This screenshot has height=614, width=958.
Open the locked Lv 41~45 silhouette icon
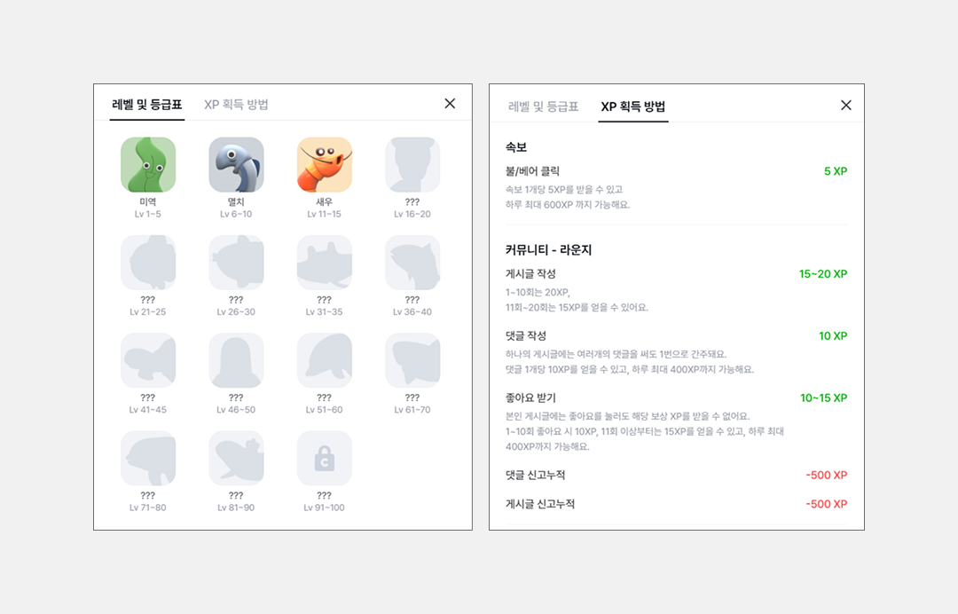point(148,360)
